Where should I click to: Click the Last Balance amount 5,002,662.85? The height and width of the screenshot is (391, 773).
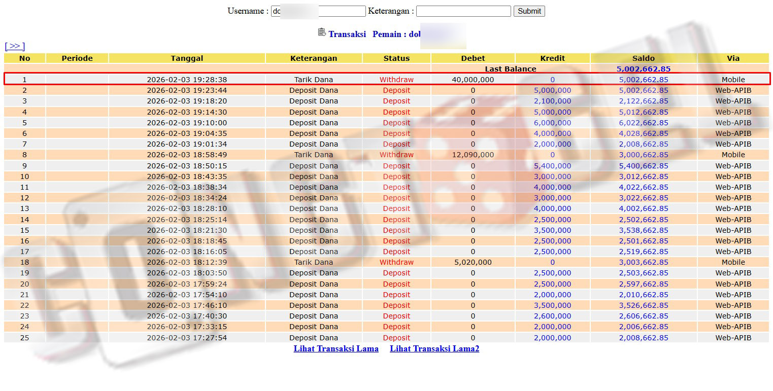643,69
